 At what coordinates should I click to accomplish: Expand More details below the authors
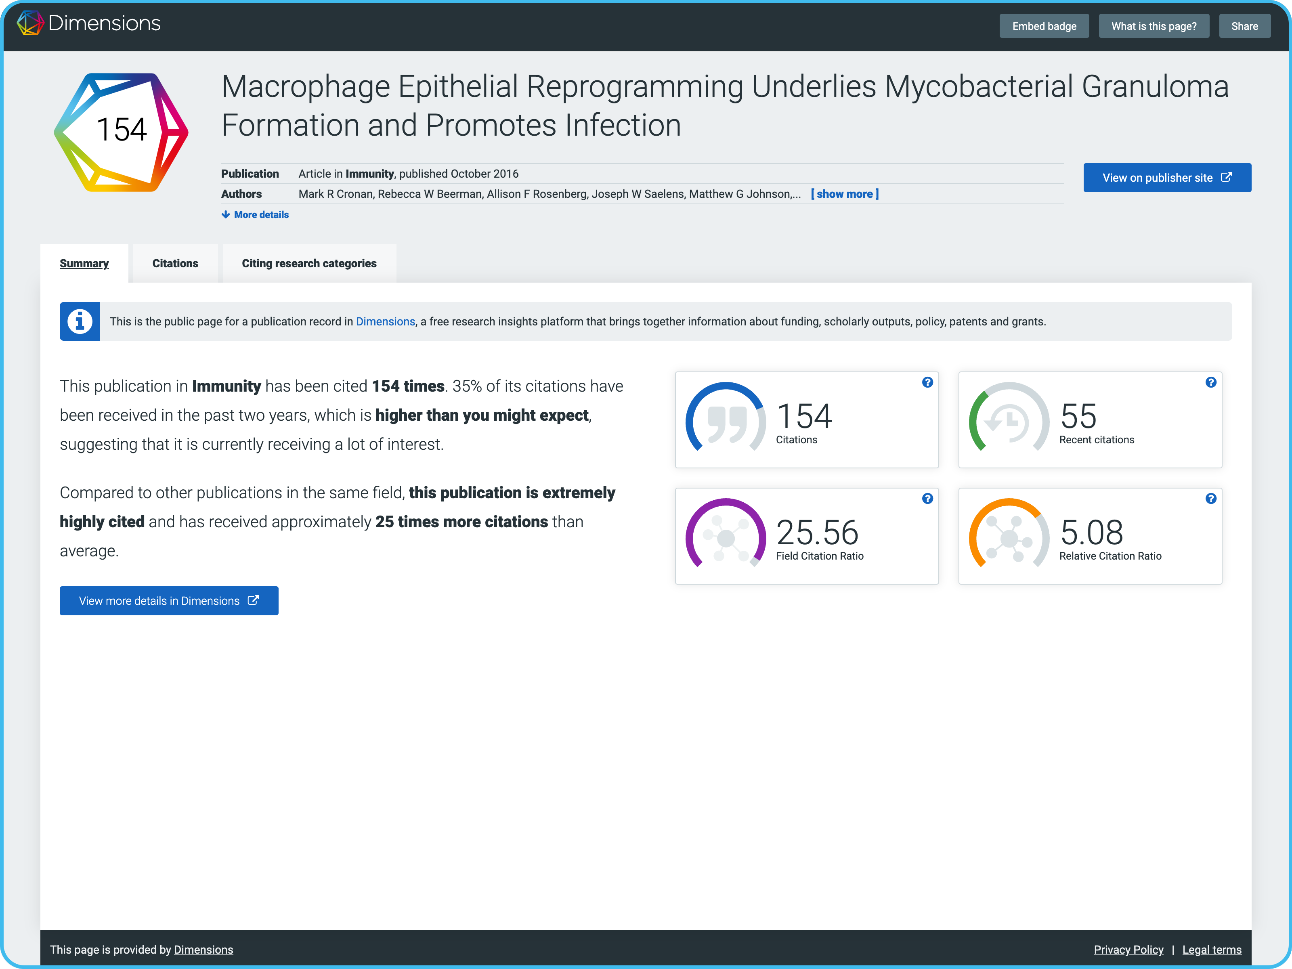coord(255,215)
